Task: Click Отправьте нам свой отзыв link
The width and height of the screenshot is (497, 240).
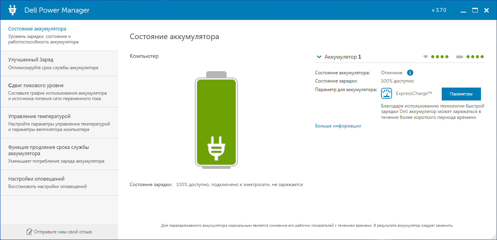Action: point(63,232)
